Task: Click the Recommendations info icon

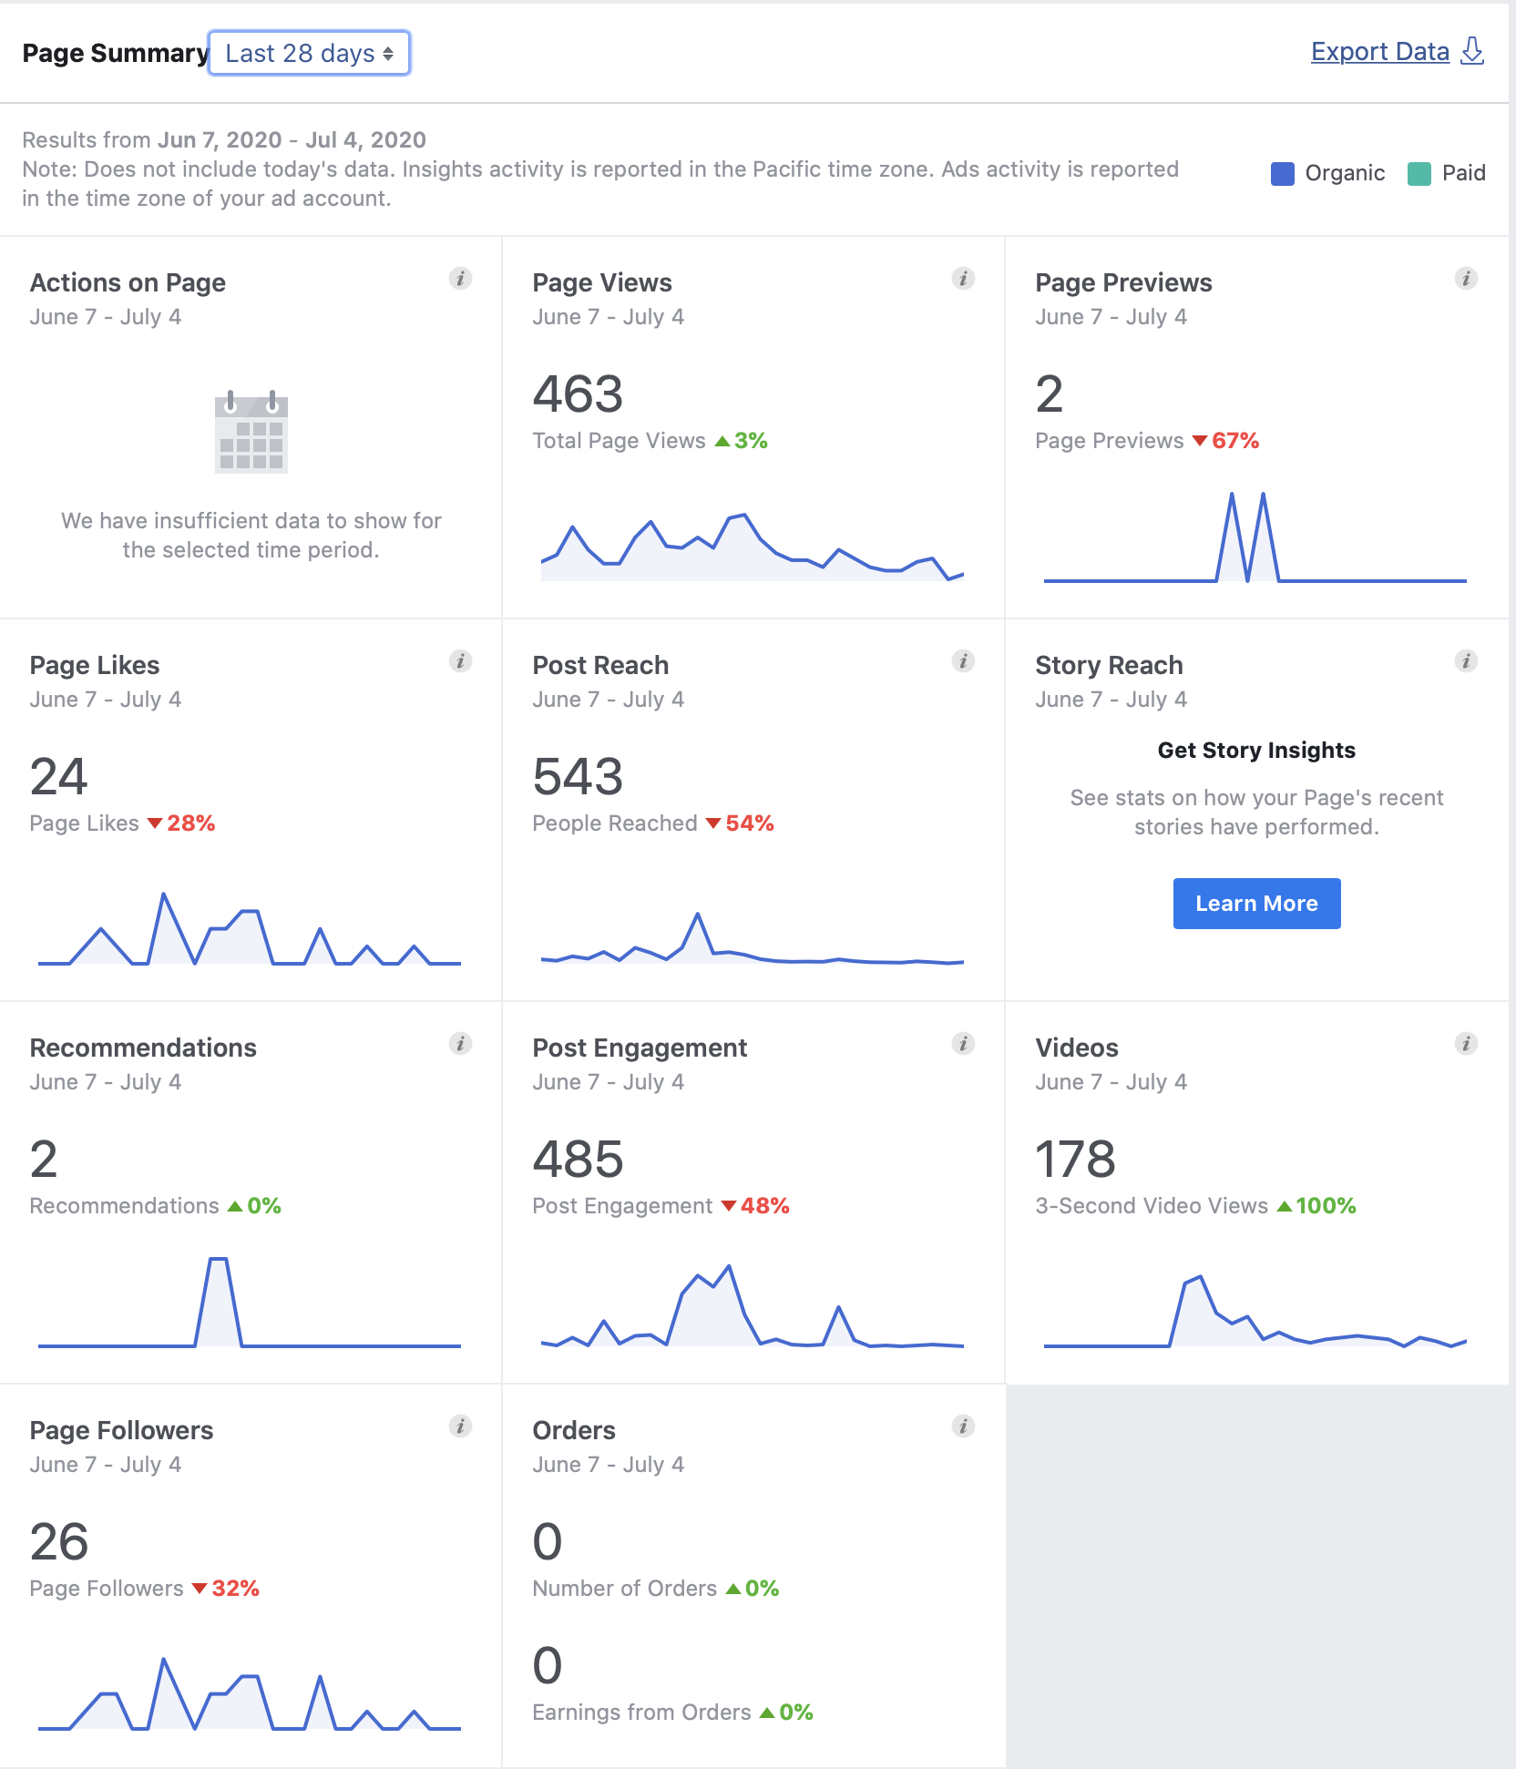Action: click(x=460, y=1044)
